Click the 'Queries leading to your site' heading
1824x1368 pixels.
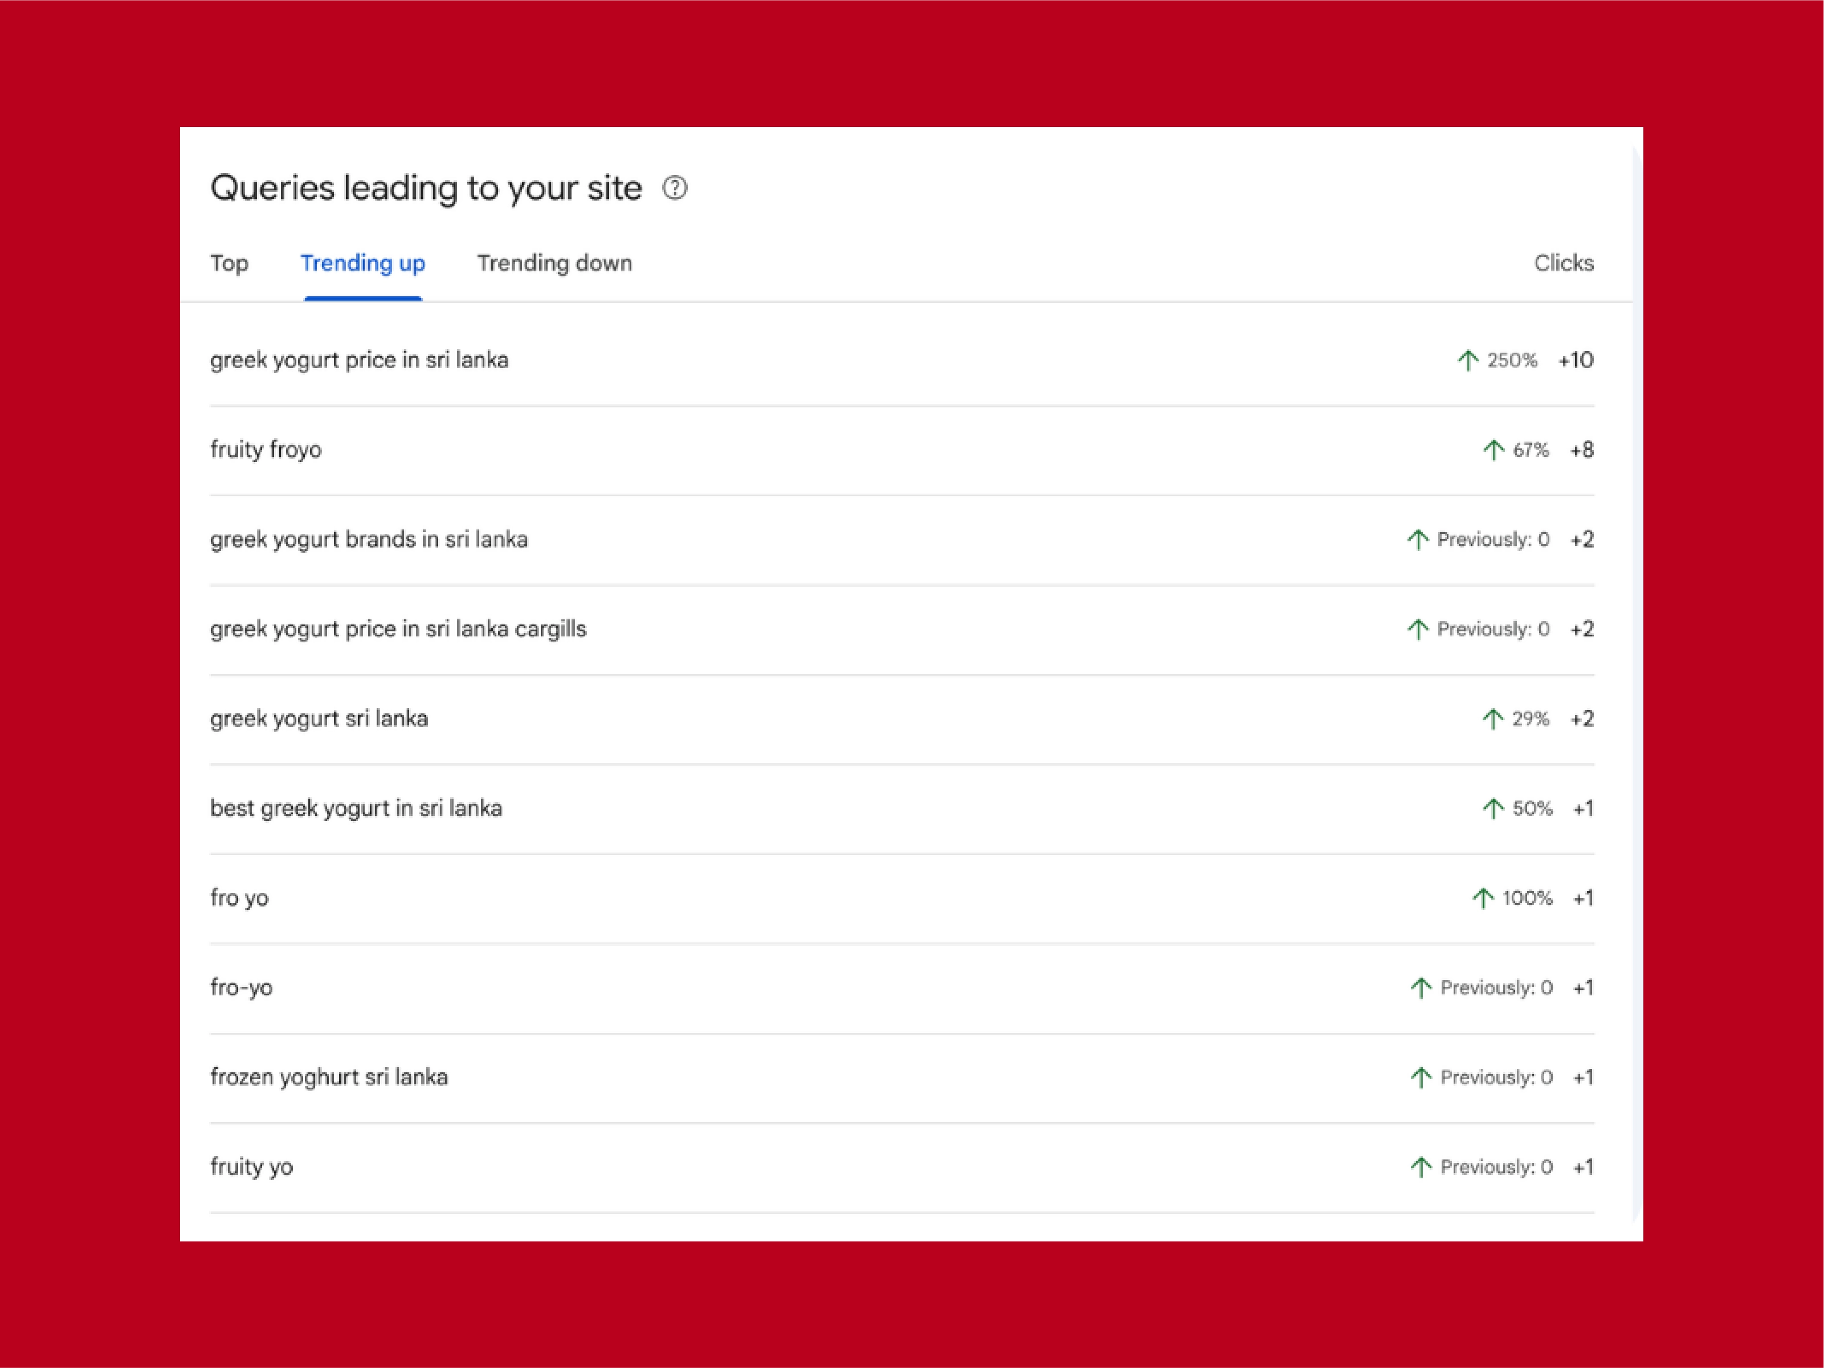point(426,188)
